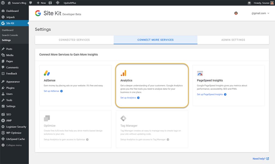The width and height of the screenshot is (275, 164).
Task: Switch to Admin Settings tab
Action: click(233, 40)
